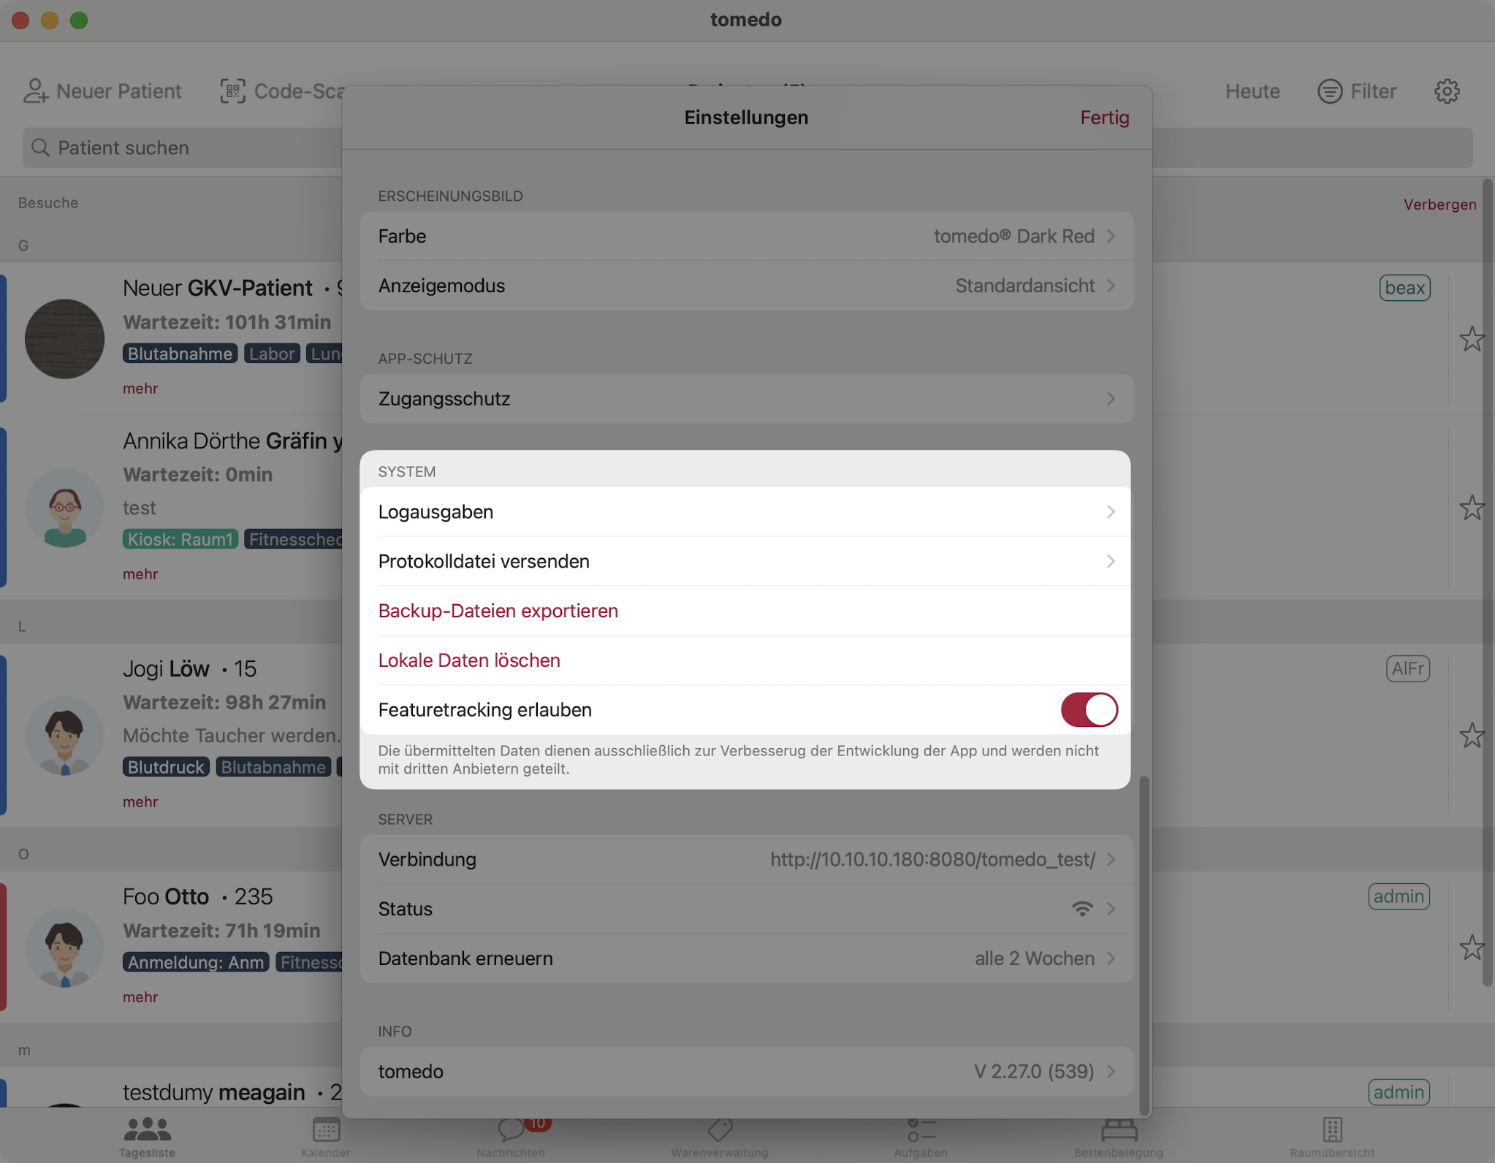Click mehr under Annika Dörthe Gräfin

[140, 574]
